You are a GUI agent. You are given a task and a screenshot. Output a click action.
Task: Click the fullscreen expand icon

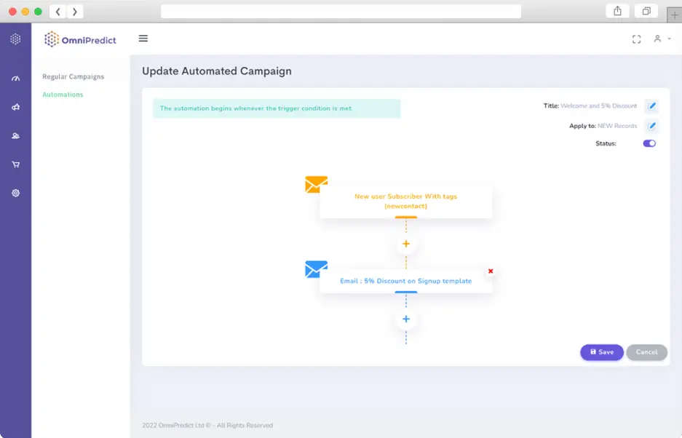click(636, 39)
